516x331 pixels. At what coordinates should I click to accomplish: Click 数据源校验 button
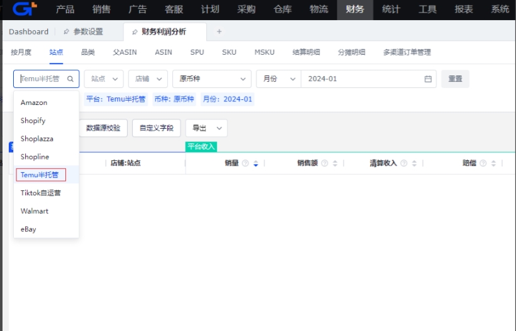[103, 128]
